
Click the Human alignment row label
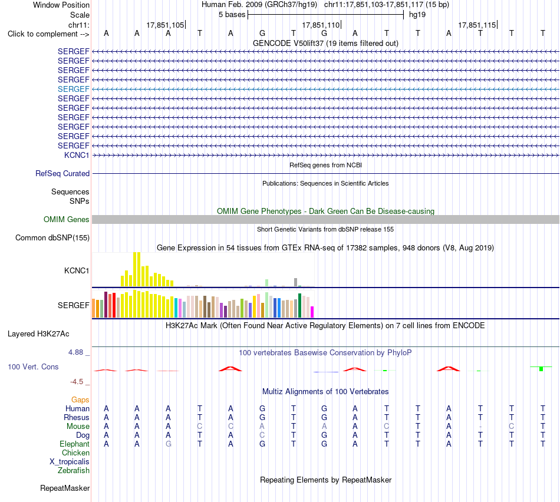(77, 408)
